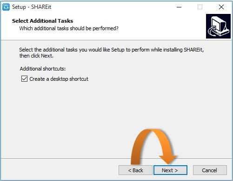Toggle the Create a desktop shortcut checkbox
Screen dimensions: 233x181
click(24, 79)
